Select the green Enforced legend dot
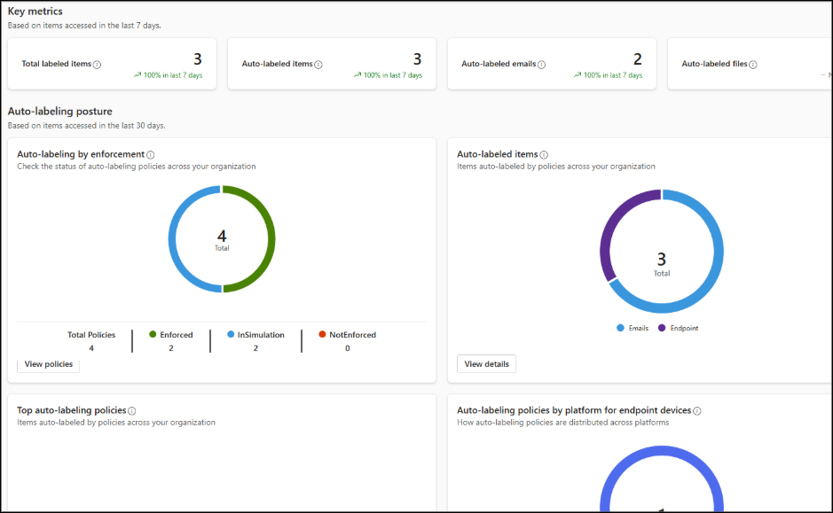 coord(153,335)
